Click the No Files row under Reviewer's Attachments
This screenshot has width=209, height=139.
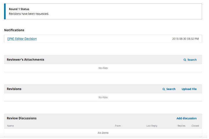[x=103, y=68]
